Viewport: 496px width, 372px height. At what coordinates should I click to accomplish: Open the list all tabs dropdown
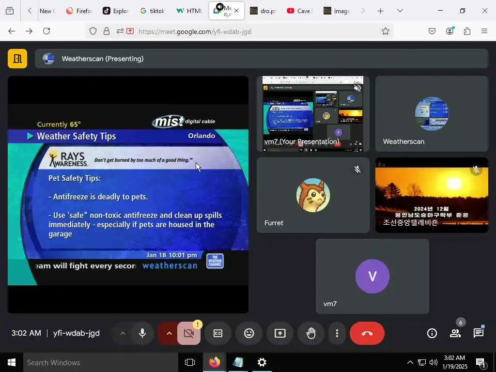point(400,11)
